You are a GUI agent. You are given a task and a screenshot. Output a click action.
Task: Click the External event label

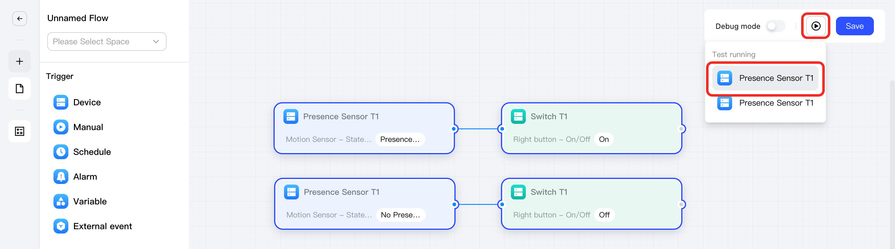point(103,226)
